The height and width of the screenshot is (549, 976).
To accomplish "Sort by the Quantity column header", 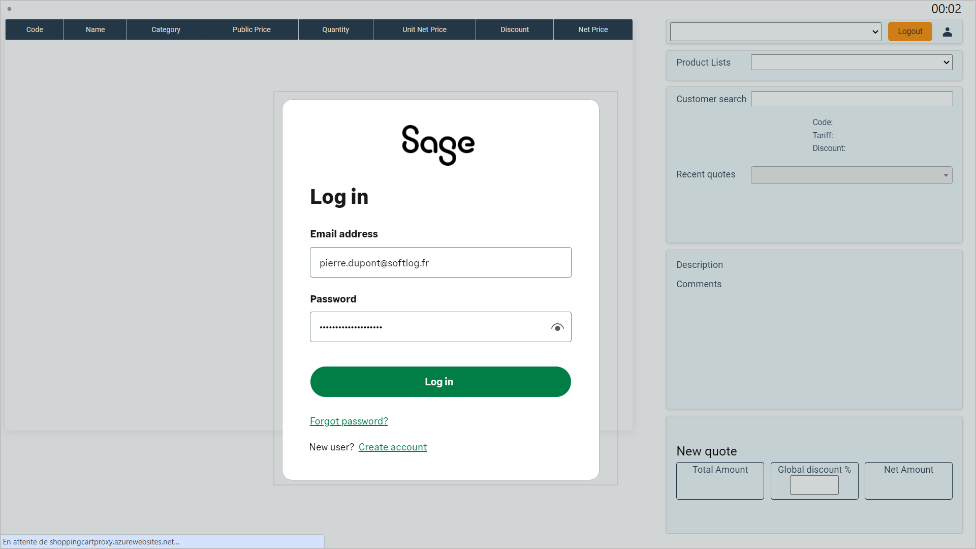I will 335,29.
